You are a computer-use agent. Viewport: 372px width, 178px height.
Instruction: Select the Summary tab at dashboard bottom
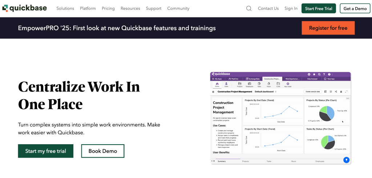pos(222,161)
